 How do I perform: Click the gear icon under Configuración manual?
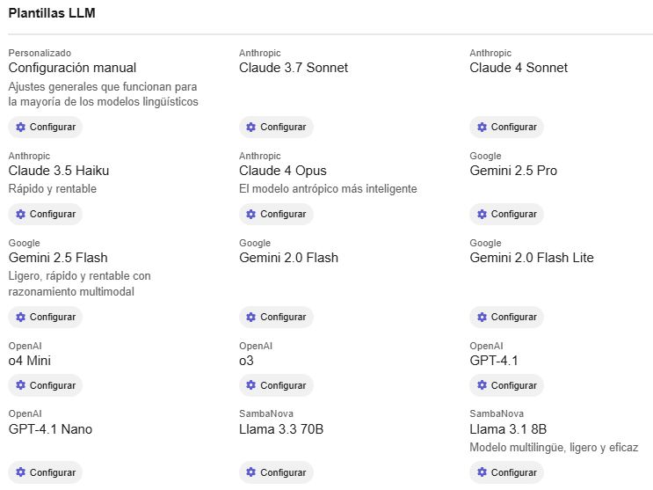pos(20,128)
